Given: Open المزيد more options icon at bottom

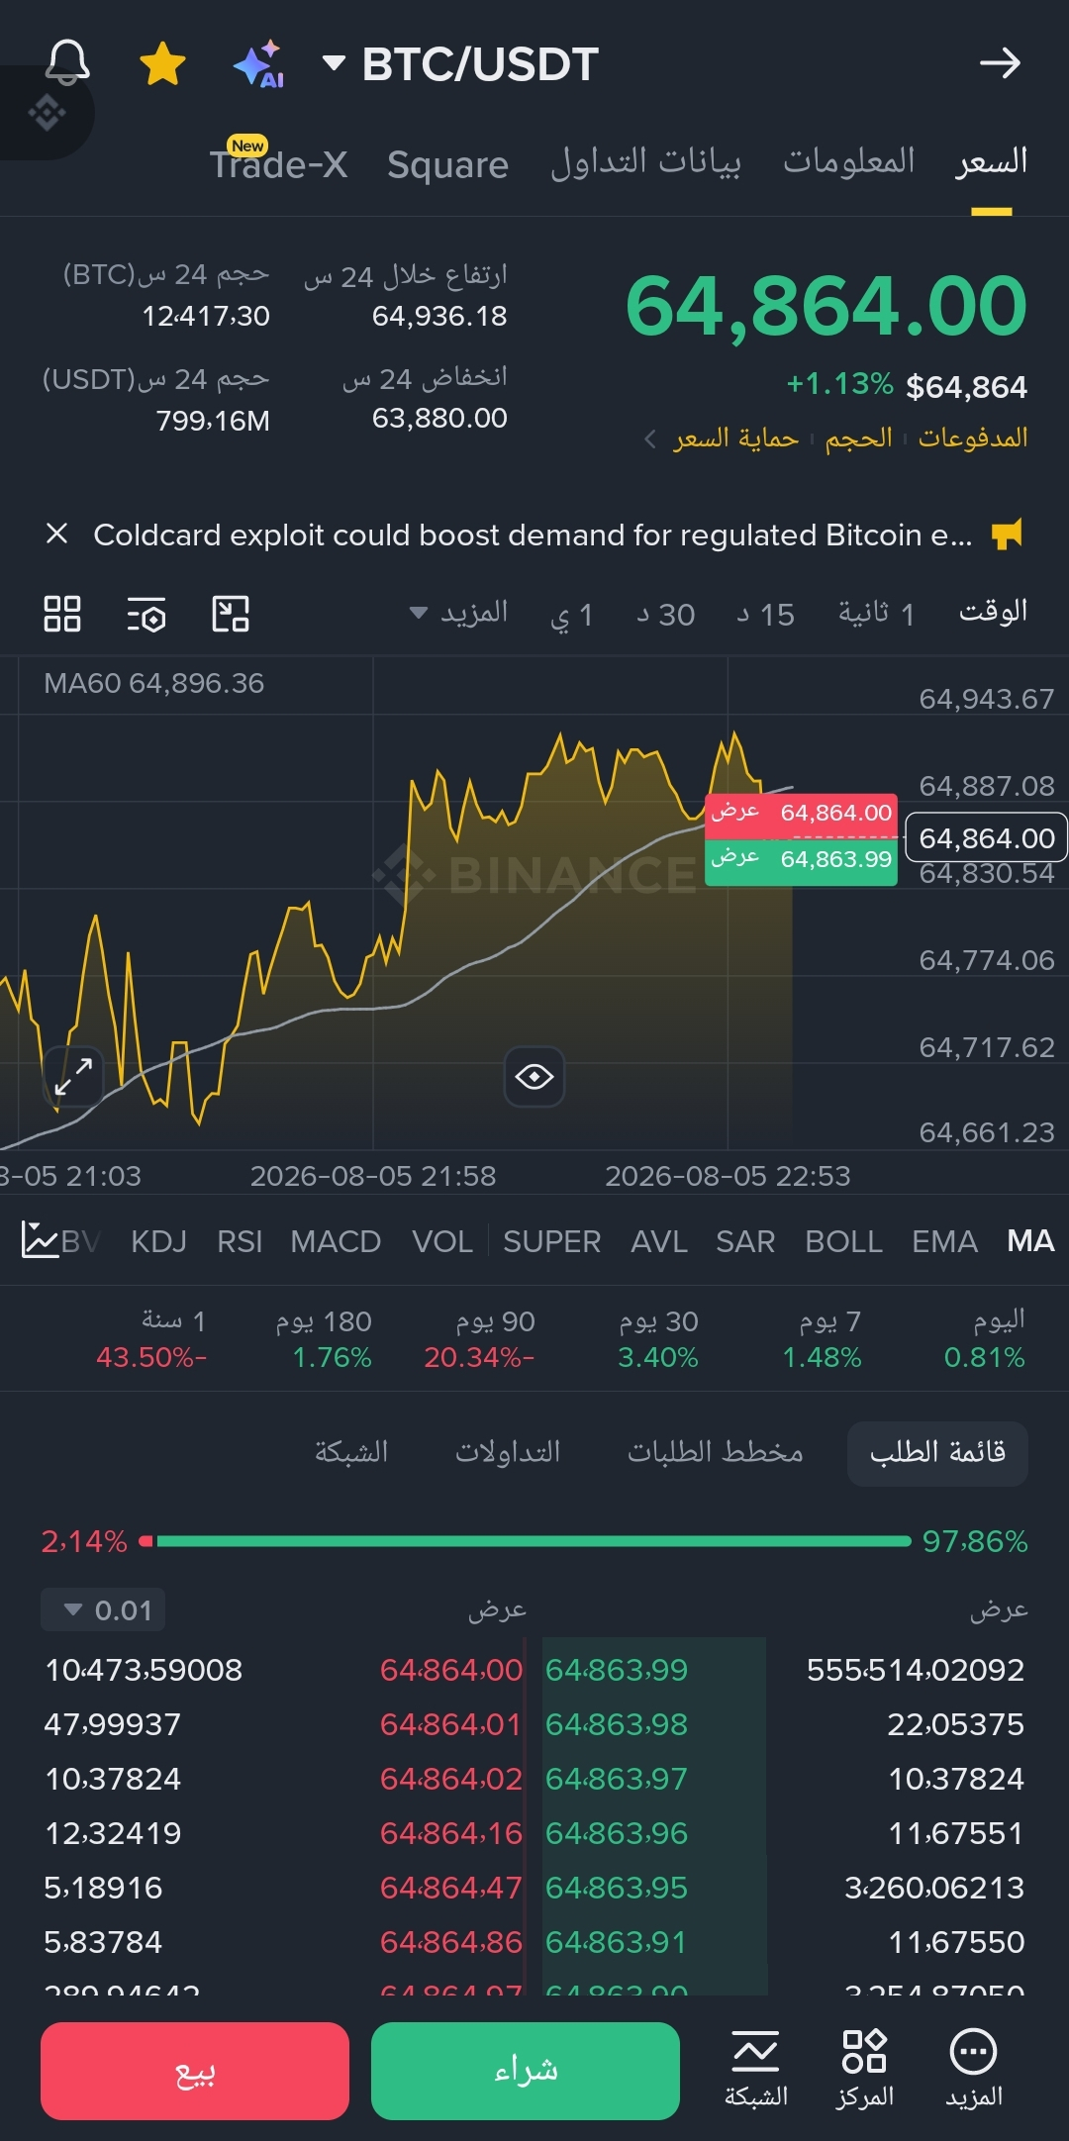Looking at the screenshot, I should click(x=973, y=2069).
